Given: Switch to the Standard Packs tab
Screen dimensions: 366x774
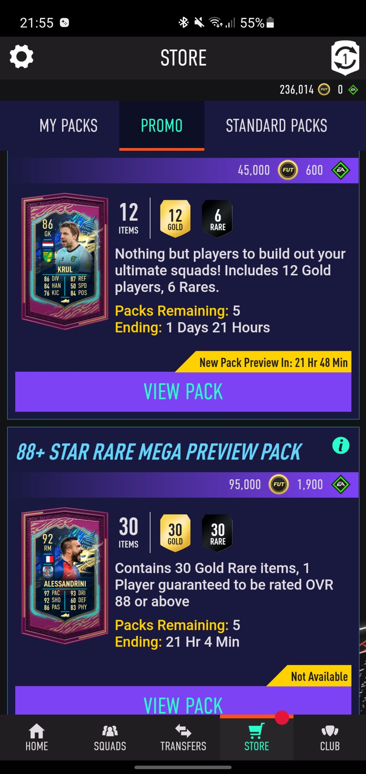Looking at the screenshot, I should [x=276, y=126].
